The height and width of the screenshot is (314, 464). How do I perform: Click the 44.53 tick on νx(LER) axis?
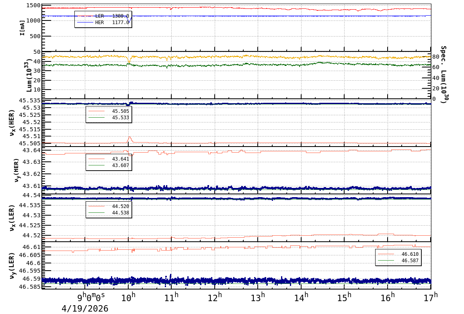click(32, 215)
